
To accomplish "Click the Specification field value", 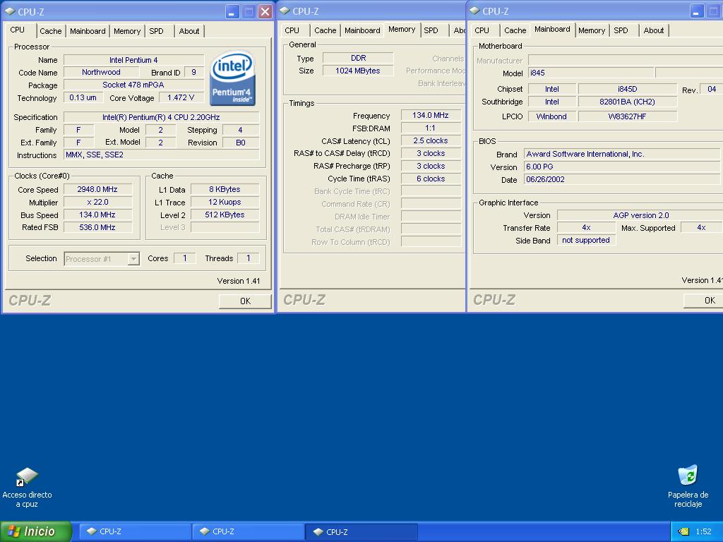I will [162, 117].
